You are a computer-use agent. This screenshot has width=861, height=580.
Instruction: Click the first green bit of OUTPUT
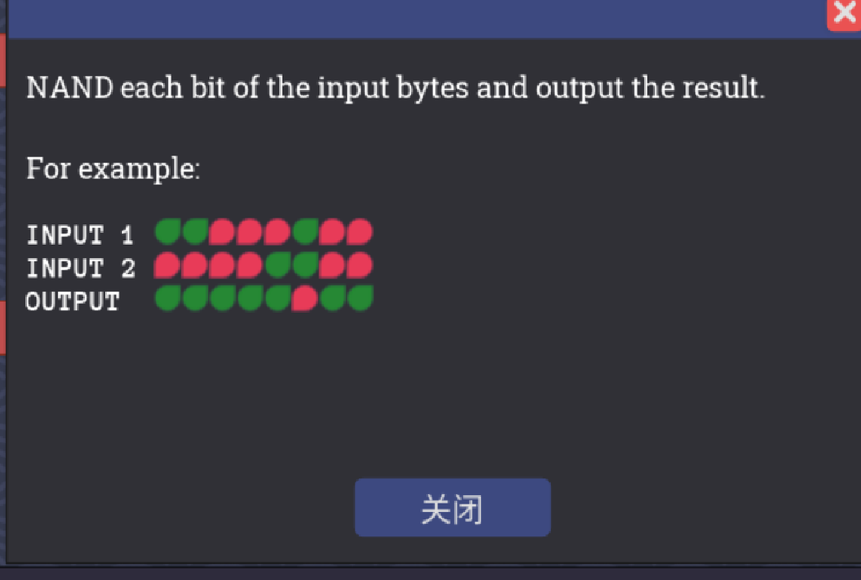(x=166, y=297)
